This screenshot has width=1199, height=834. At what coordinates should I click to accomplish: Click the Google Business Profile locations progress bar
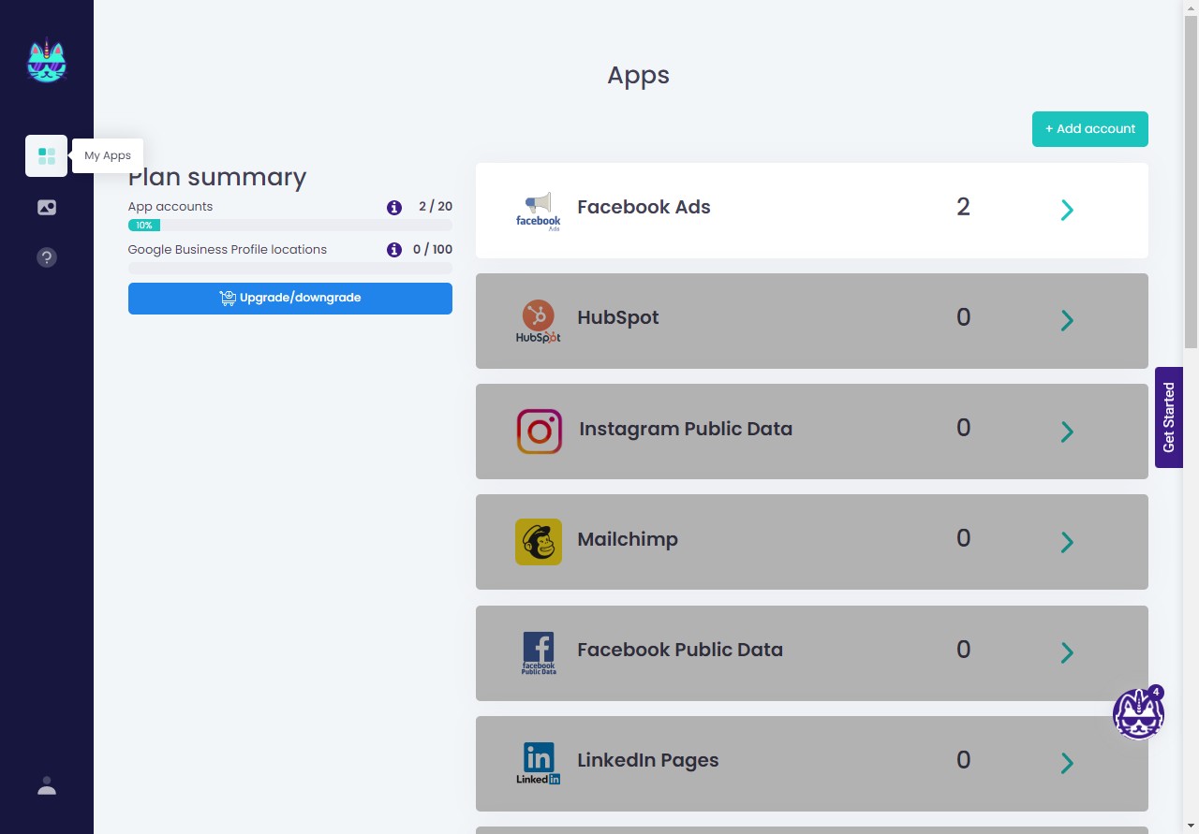(290, 268)
